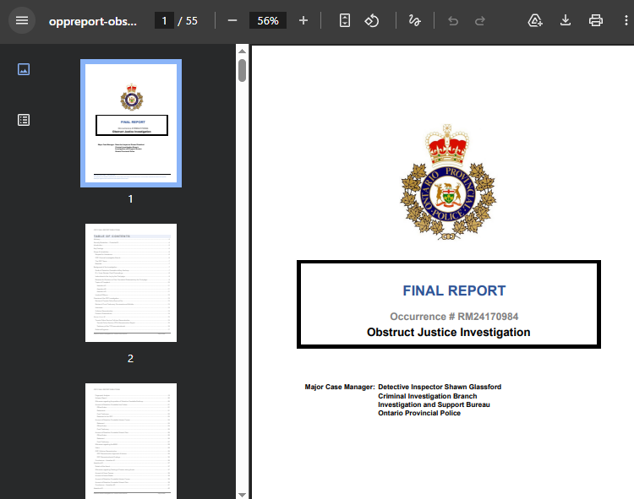Click the 56% zoom level field
This screenshot has width=634, height=499.
[268, 20]
